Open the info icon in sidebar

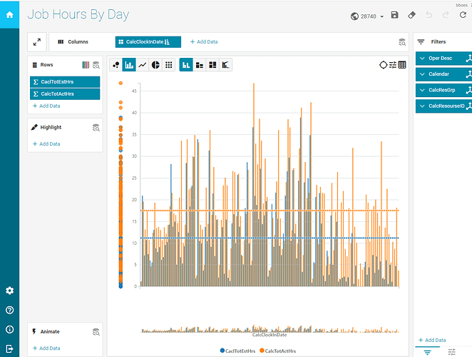tap(10, 329)
